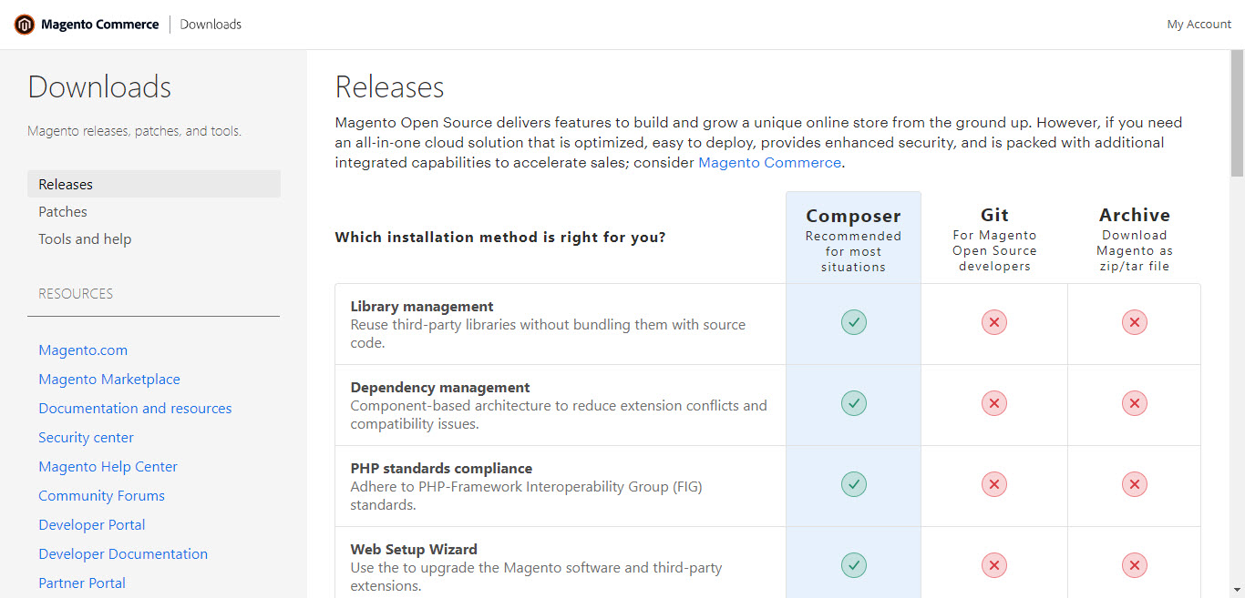
Task: Click Composer check icon for Dependency management
Action: coord(854,403)
